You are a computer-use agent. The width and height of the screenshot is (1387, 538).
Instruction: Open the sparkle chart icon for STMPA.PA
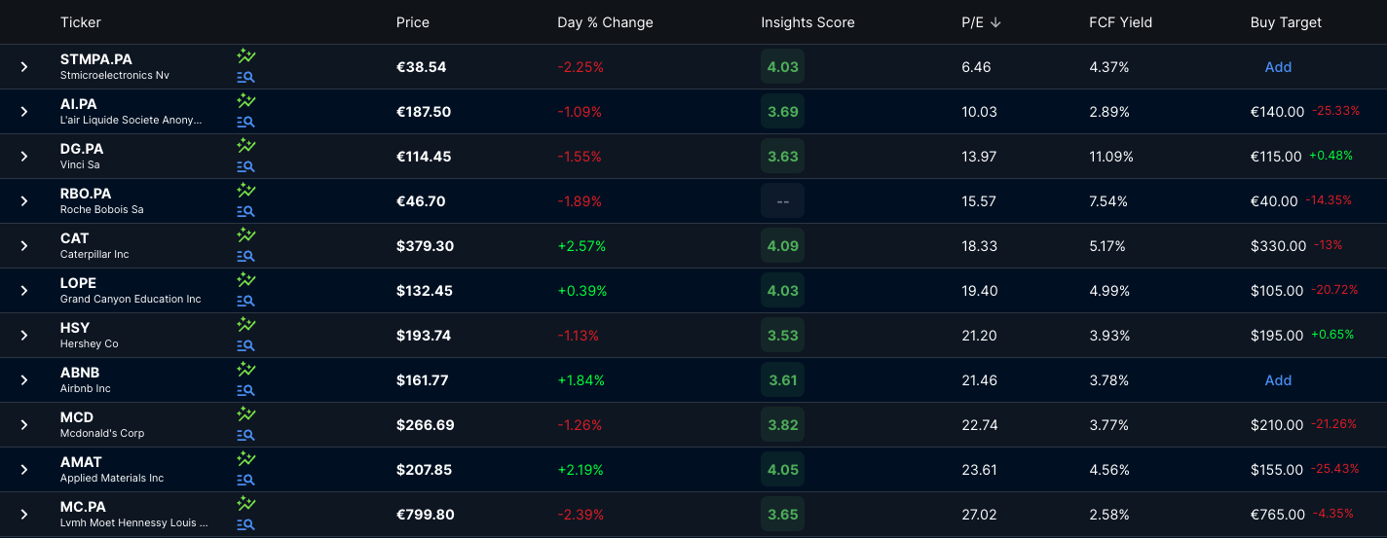(245, 56)
